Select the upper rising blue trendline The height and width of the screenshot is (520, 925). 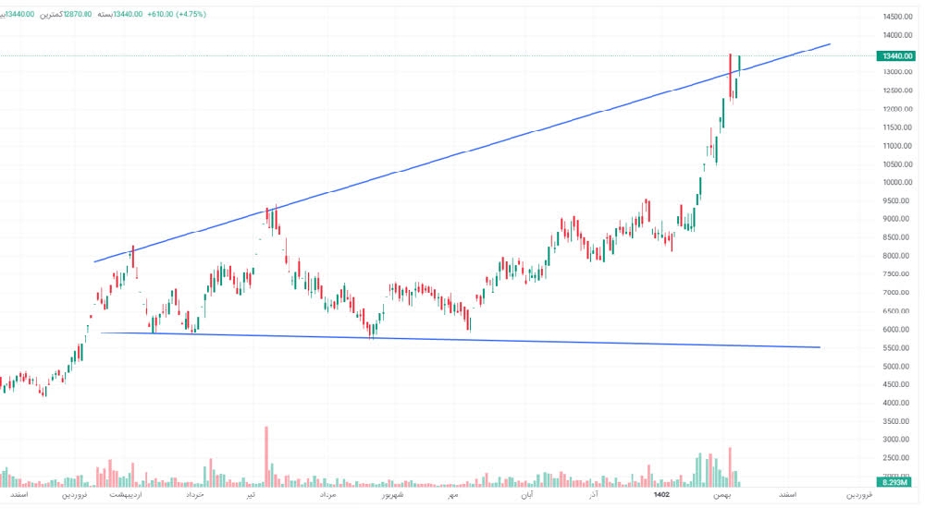(x=462, y=153)
